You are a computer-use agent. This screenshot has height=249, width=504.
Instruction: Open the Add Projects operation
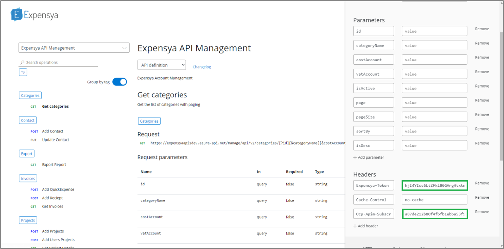(x=53, y=231)
